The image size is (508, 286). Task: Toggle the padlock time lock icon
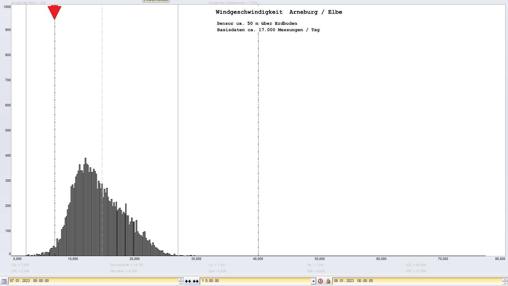click(328, 281)
